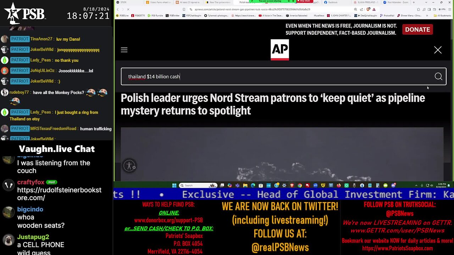Click the AP logo
This screenshot has width=454, height=255.
(x=280, y=50)
